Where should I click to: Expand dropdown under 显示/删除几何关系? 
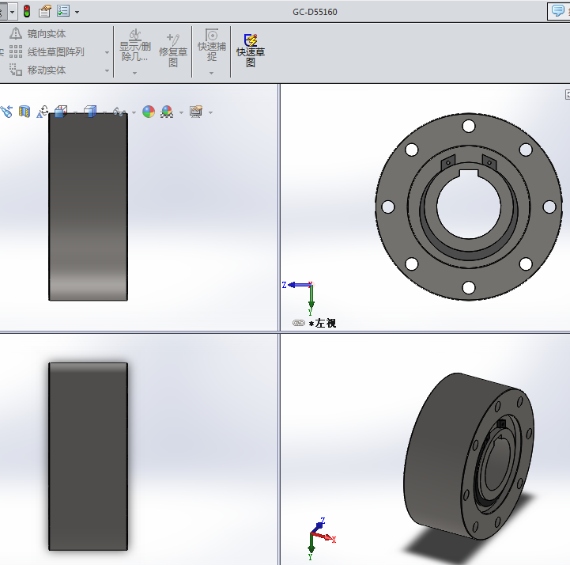coord(134,73)
